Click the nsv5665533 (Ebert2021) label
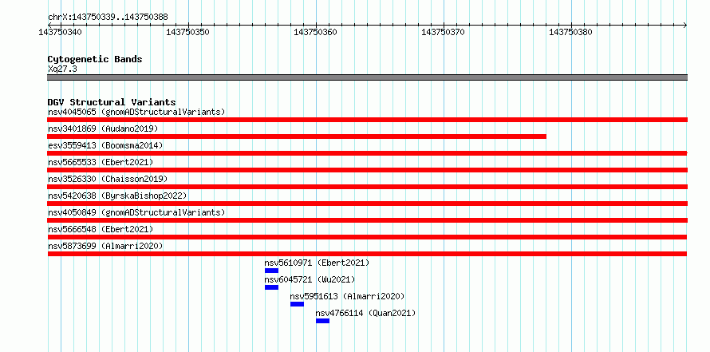The width and height of the screenshot is (710, 352). click(101, 162)
